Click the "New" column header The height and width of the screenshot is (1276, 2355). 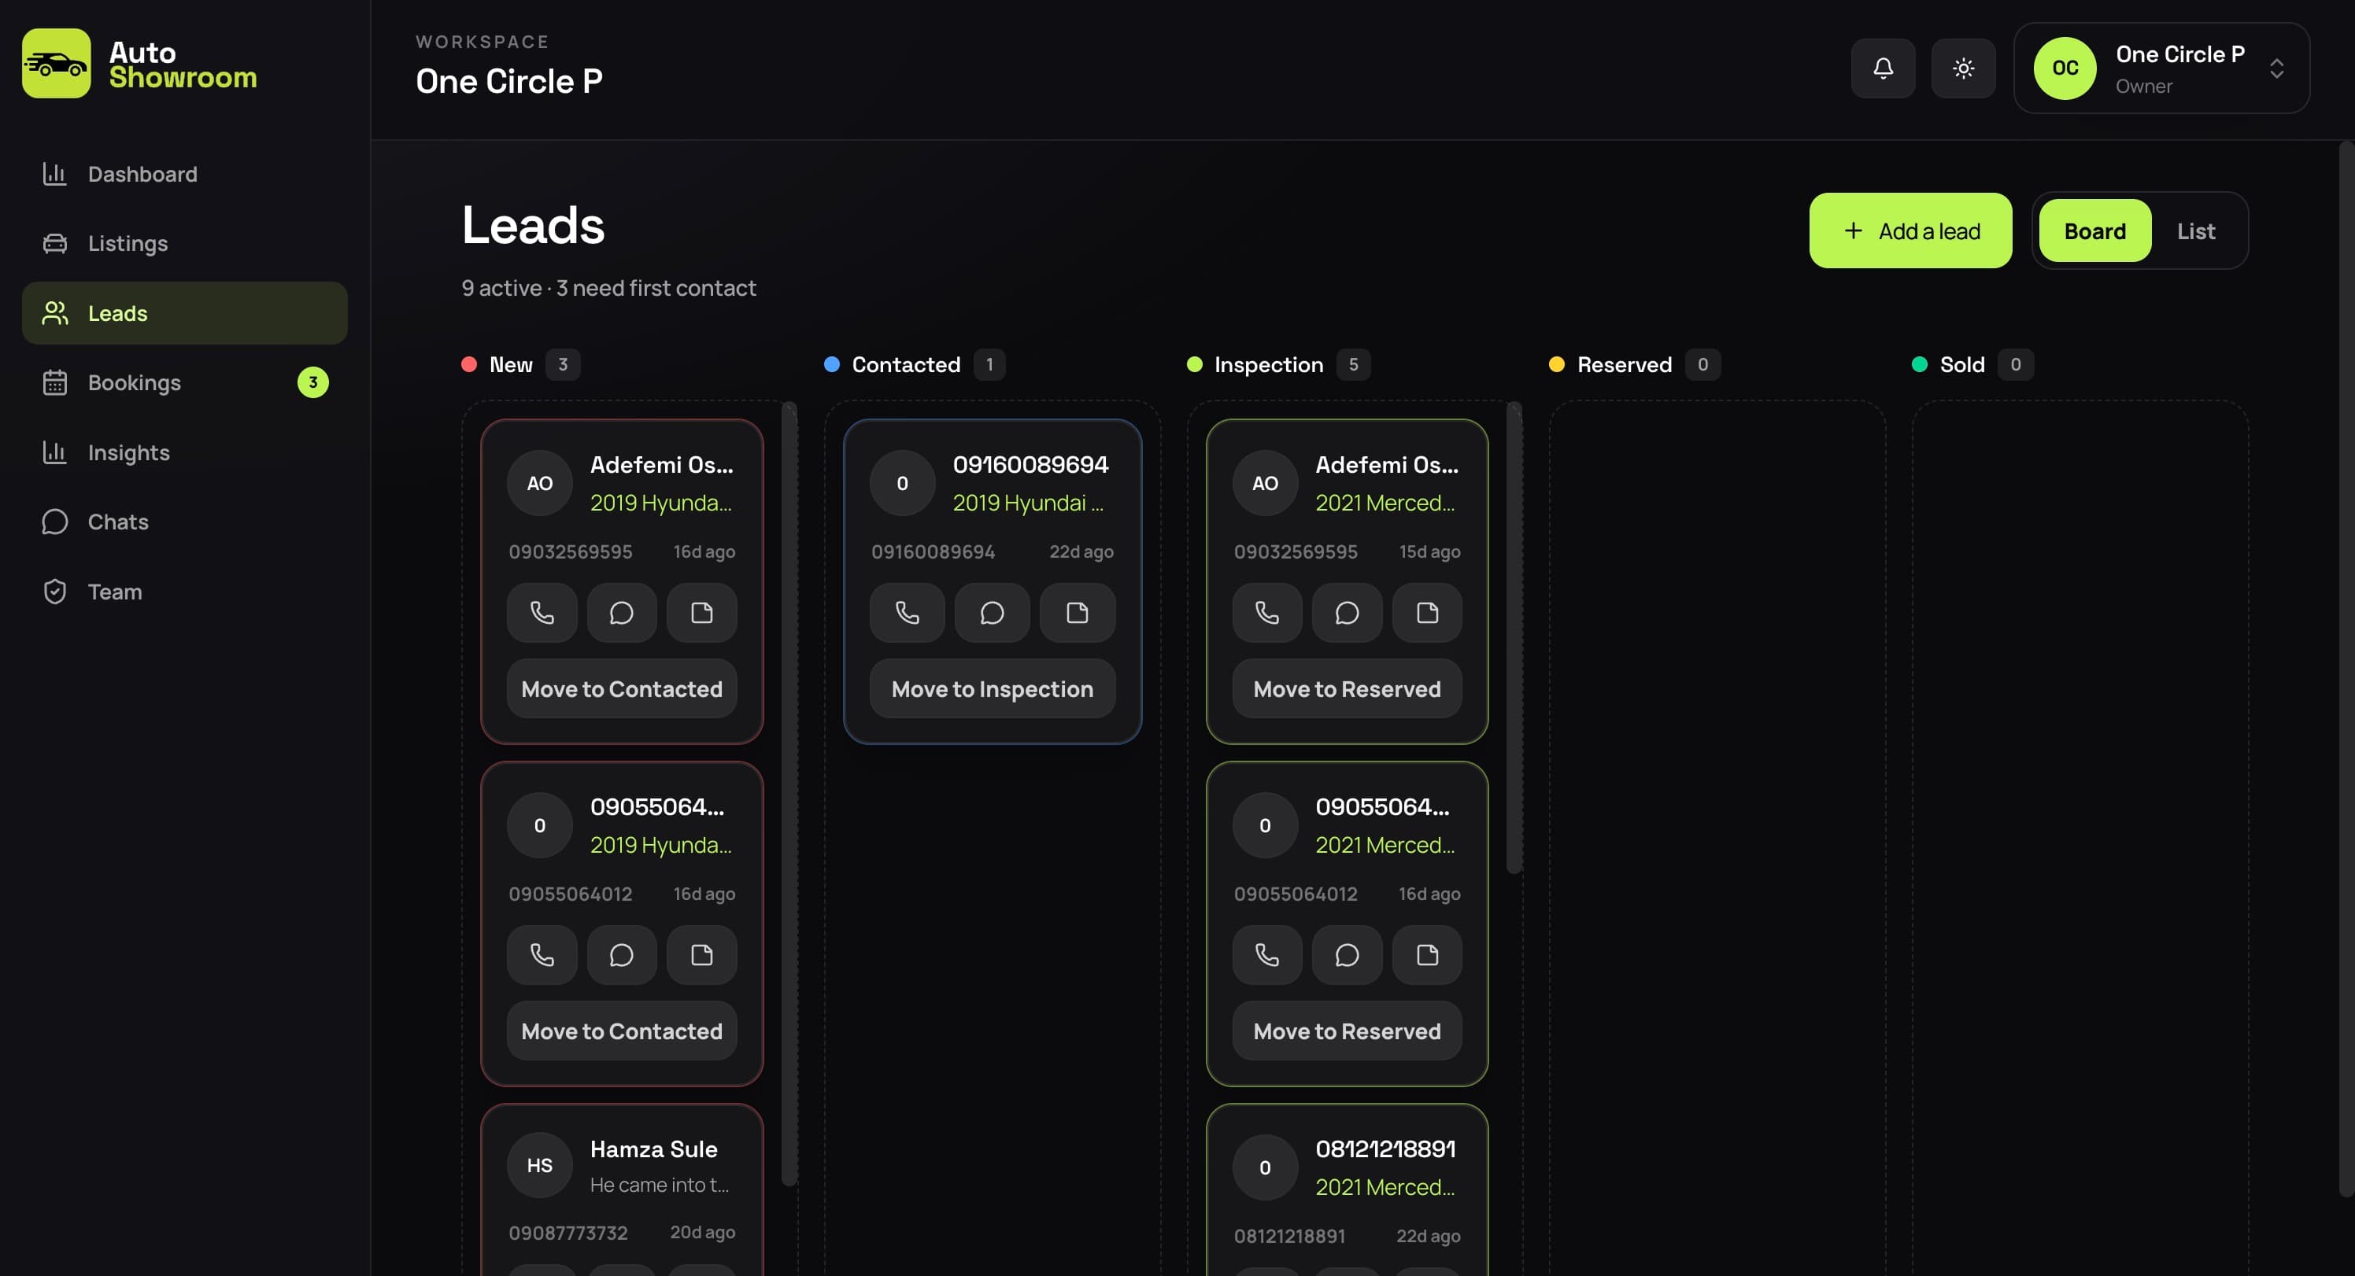[510, 363]
